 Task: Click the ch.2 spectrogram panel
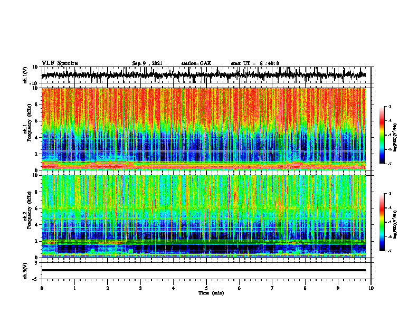(x=204, y=216)
